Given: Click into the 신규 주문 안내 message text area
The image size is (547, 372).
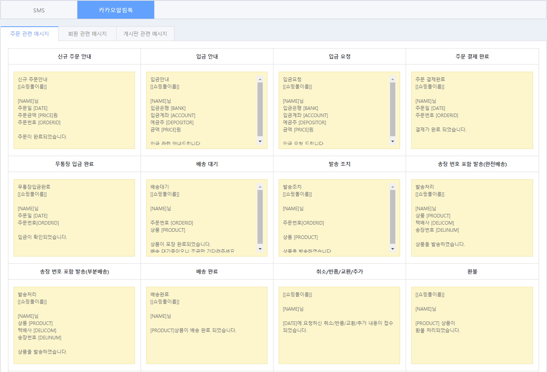Looking at the screenshot, I should coord(74,110).
